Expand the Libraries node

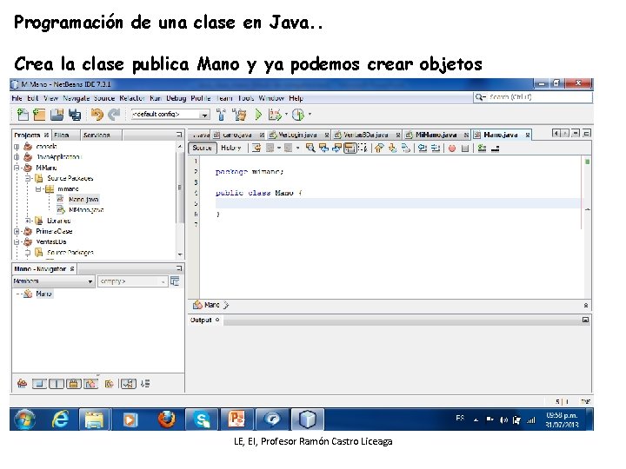28,221
